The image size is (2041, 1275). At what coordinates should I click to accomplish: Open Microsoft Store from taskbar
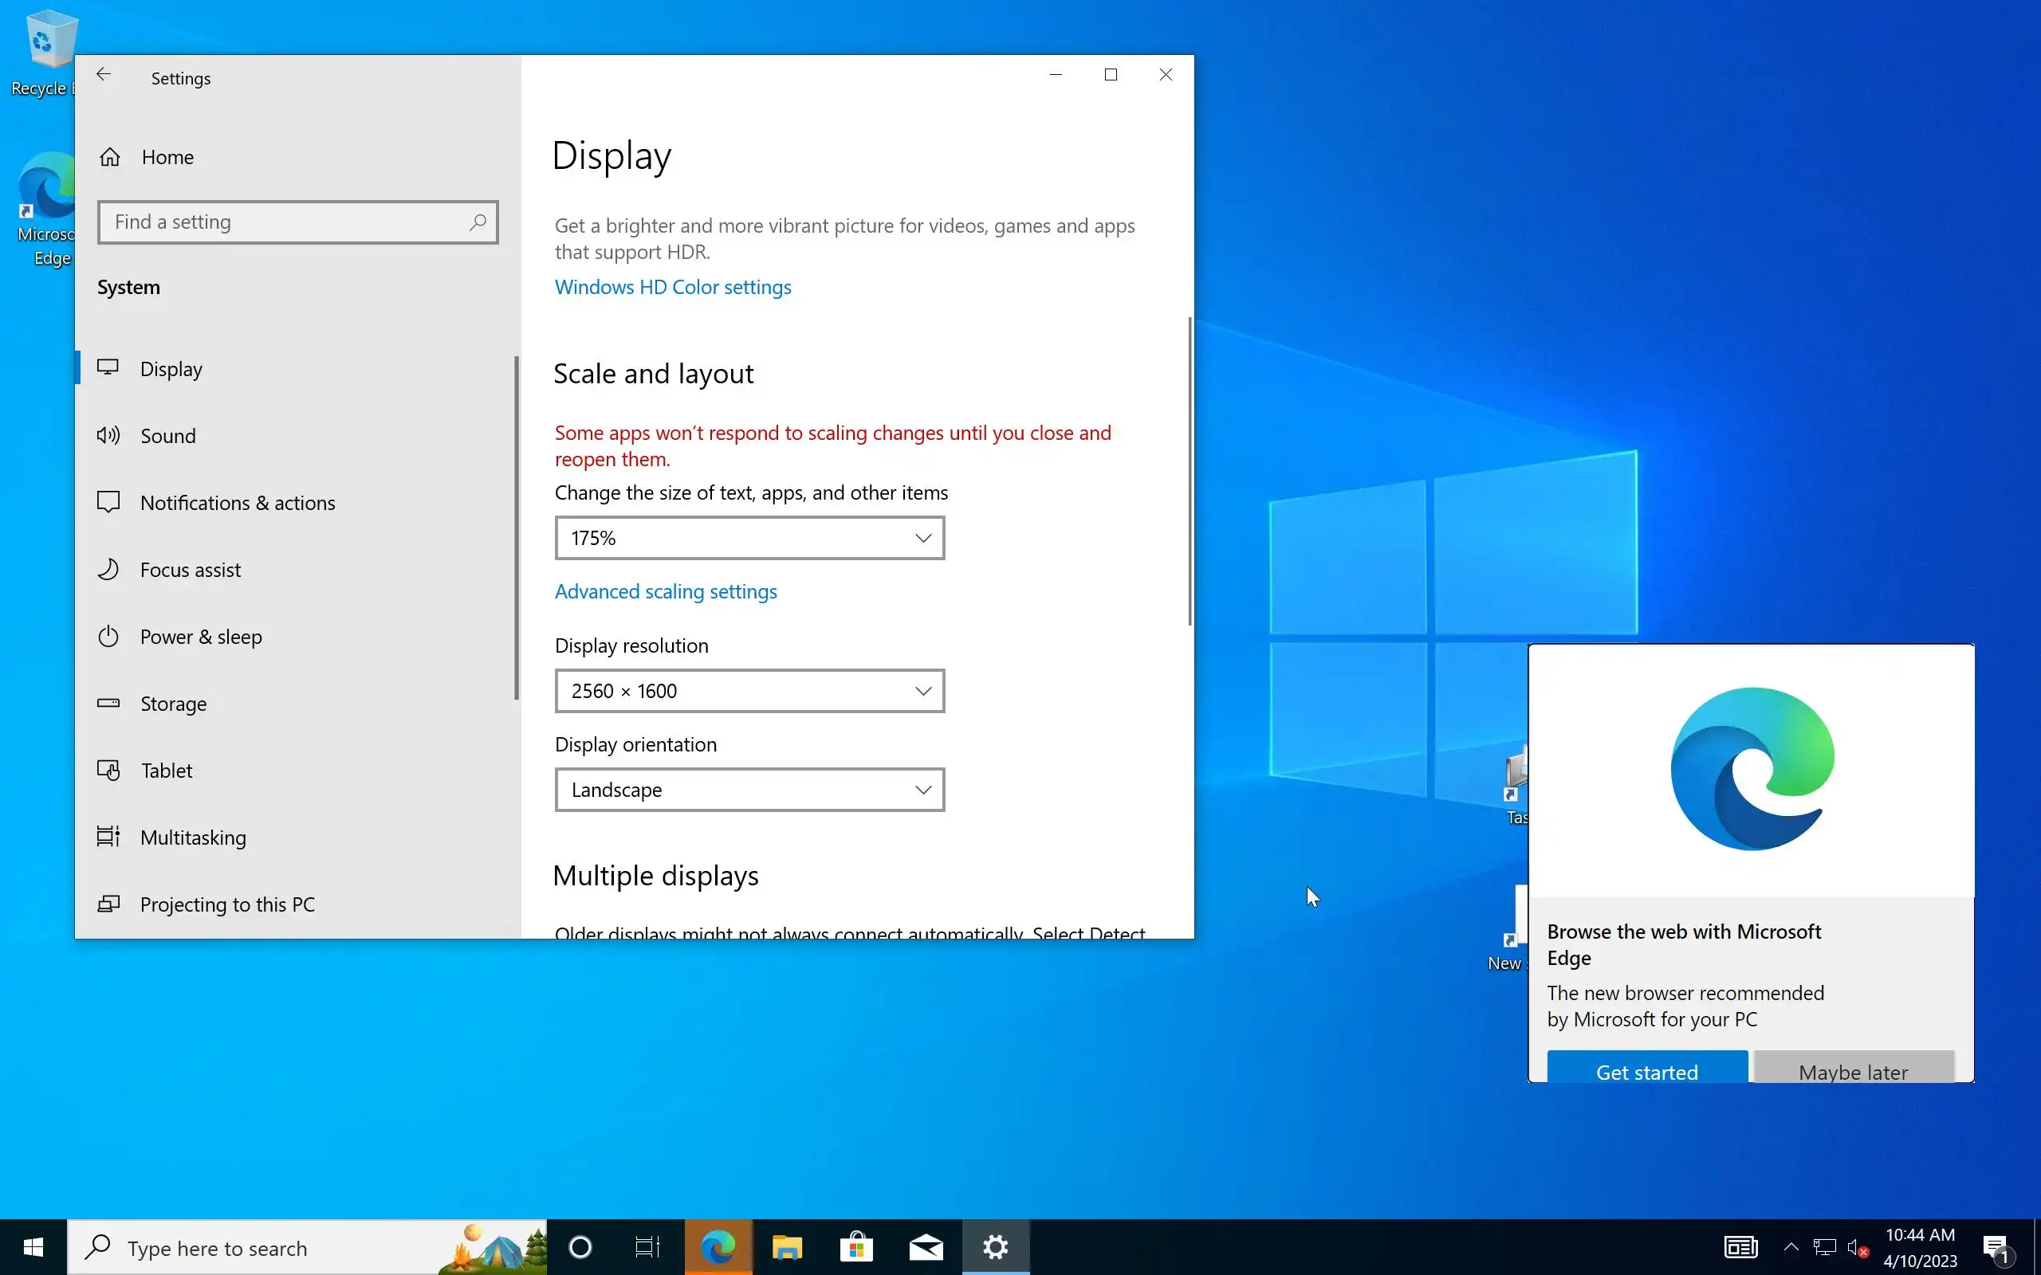856,1246
